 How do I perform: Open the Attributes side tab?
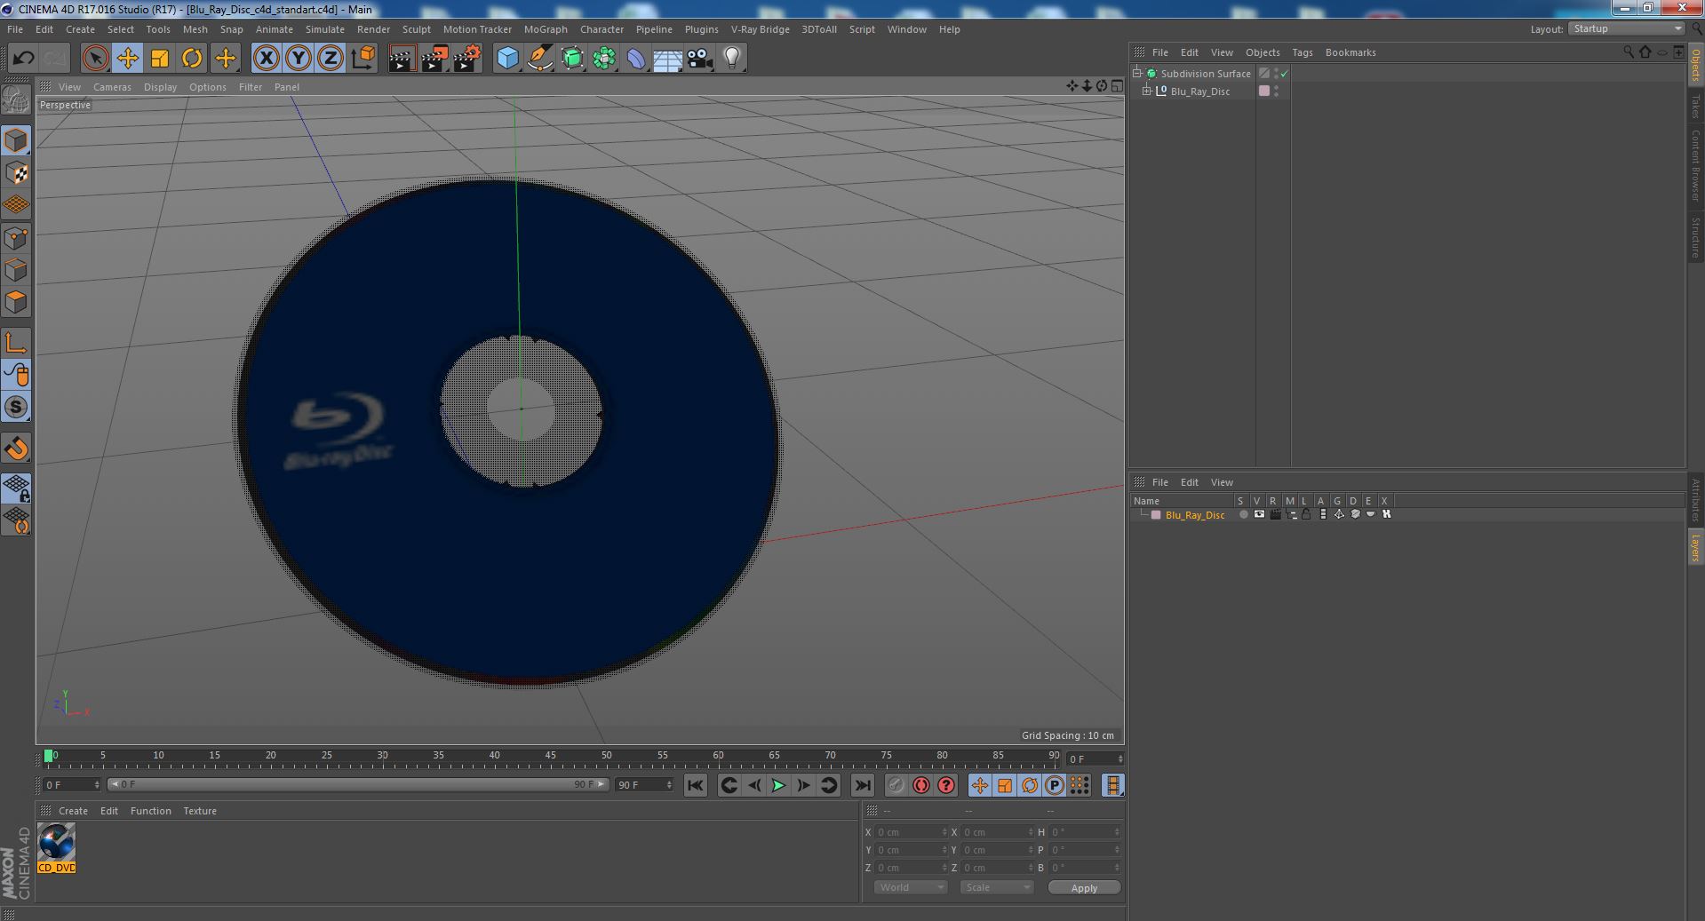tap(1695, 500)
